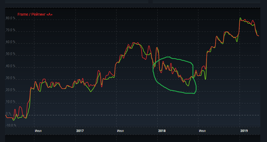Click the 40.0 % y-axis label
This screenshot has height=142, width=267.
point(11,66)
